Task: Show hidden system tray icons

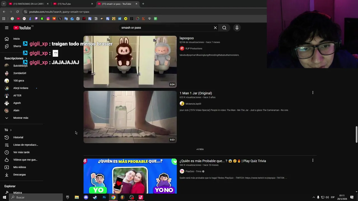Action: click(314, 197)
